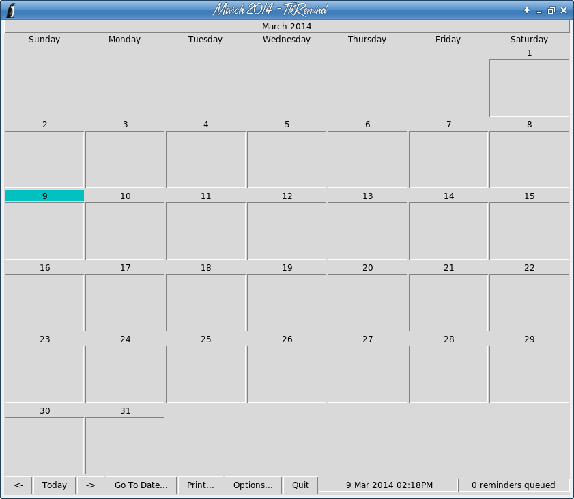Click the Quit button
The image size is (574, 499).
point(300,485)
